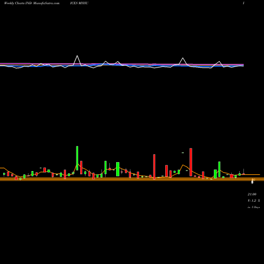Screen dimensions: 264x264
Task: Select the tallest green candlestick on the chart
Action: pyautogui.click(x=77, y=158)
